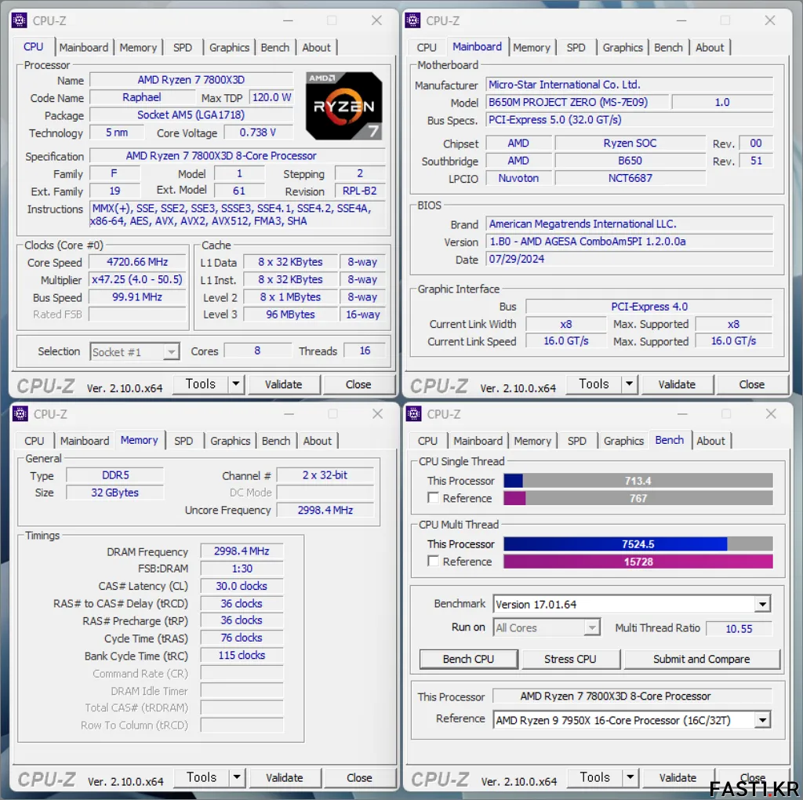Click the Name field AMD Ryzen 7 7800X3D
The image size is (803, 800).
click(x=191, y=80)
